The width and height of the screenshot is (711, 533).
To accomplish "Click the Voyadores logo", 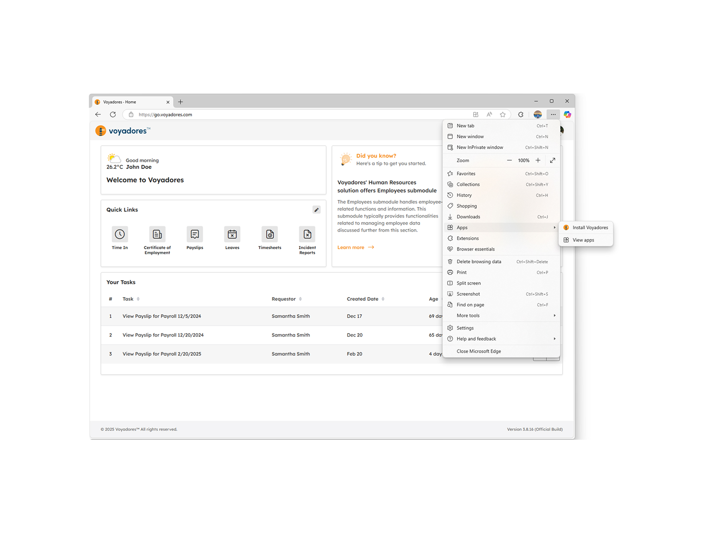I will [123, 131].
